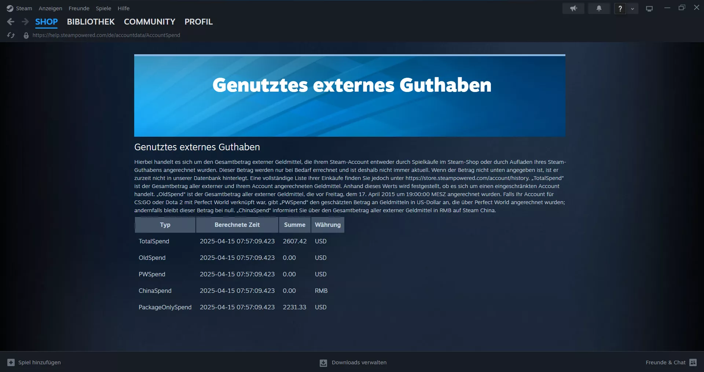Open notifications with the bell icon
This screenshot has width=704, height=372.
(x=599, y=8)
